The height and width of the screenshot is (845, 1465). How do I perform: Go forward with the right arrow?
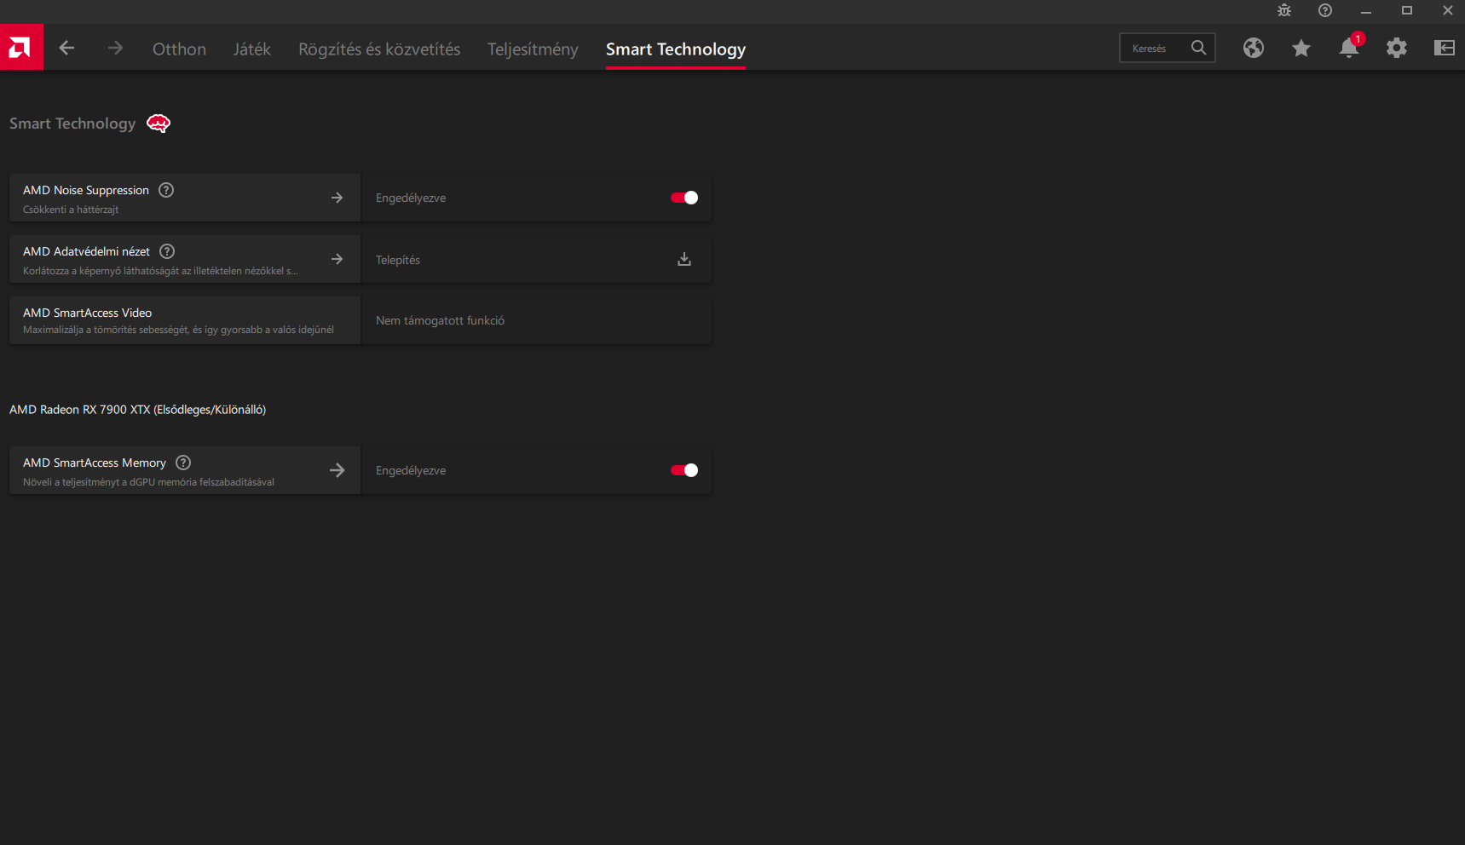115,49
